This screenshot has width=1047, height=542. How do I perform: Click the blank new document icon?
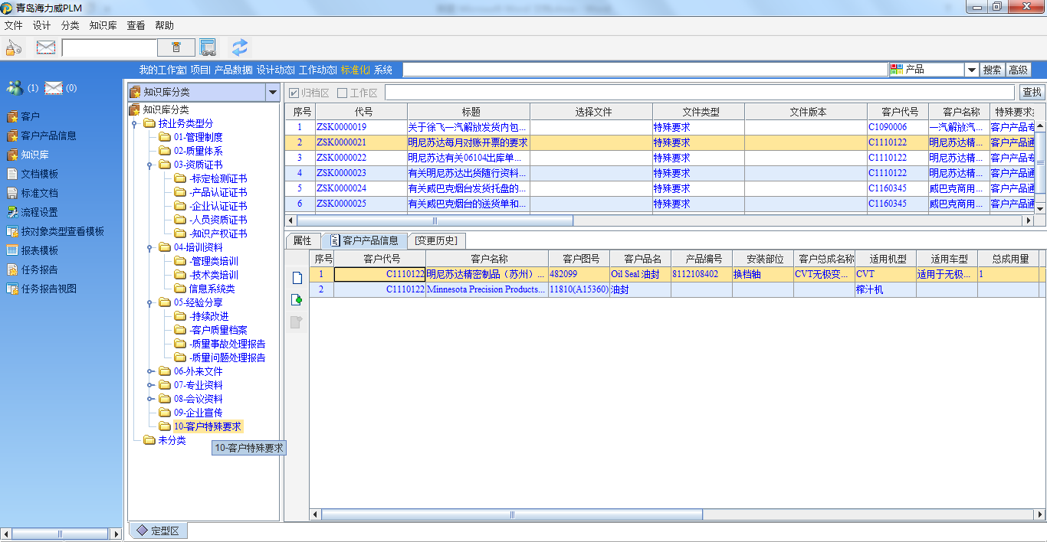point(297,278)
